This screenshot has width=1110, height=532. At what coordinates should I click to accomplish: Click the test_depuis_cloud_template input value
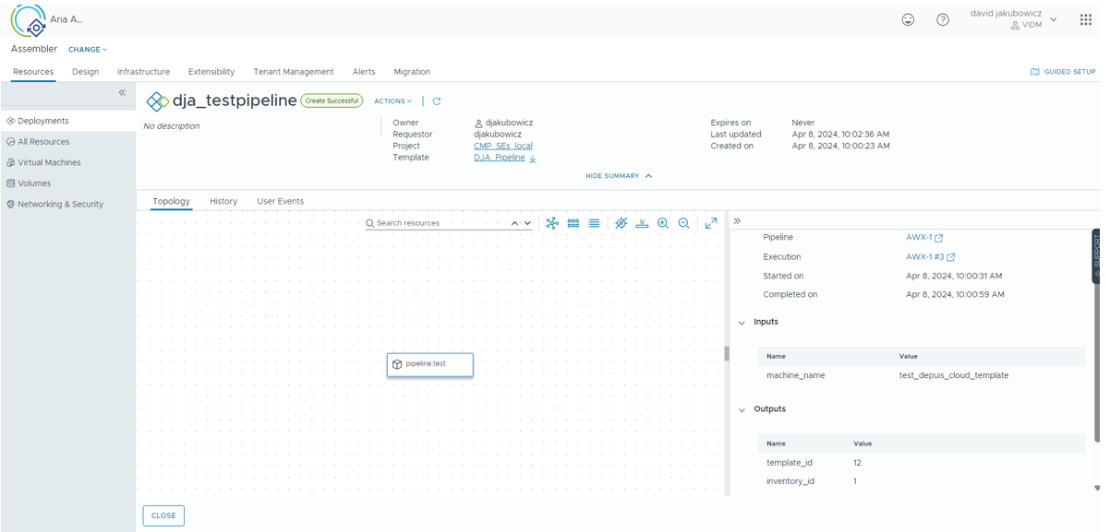954,376
